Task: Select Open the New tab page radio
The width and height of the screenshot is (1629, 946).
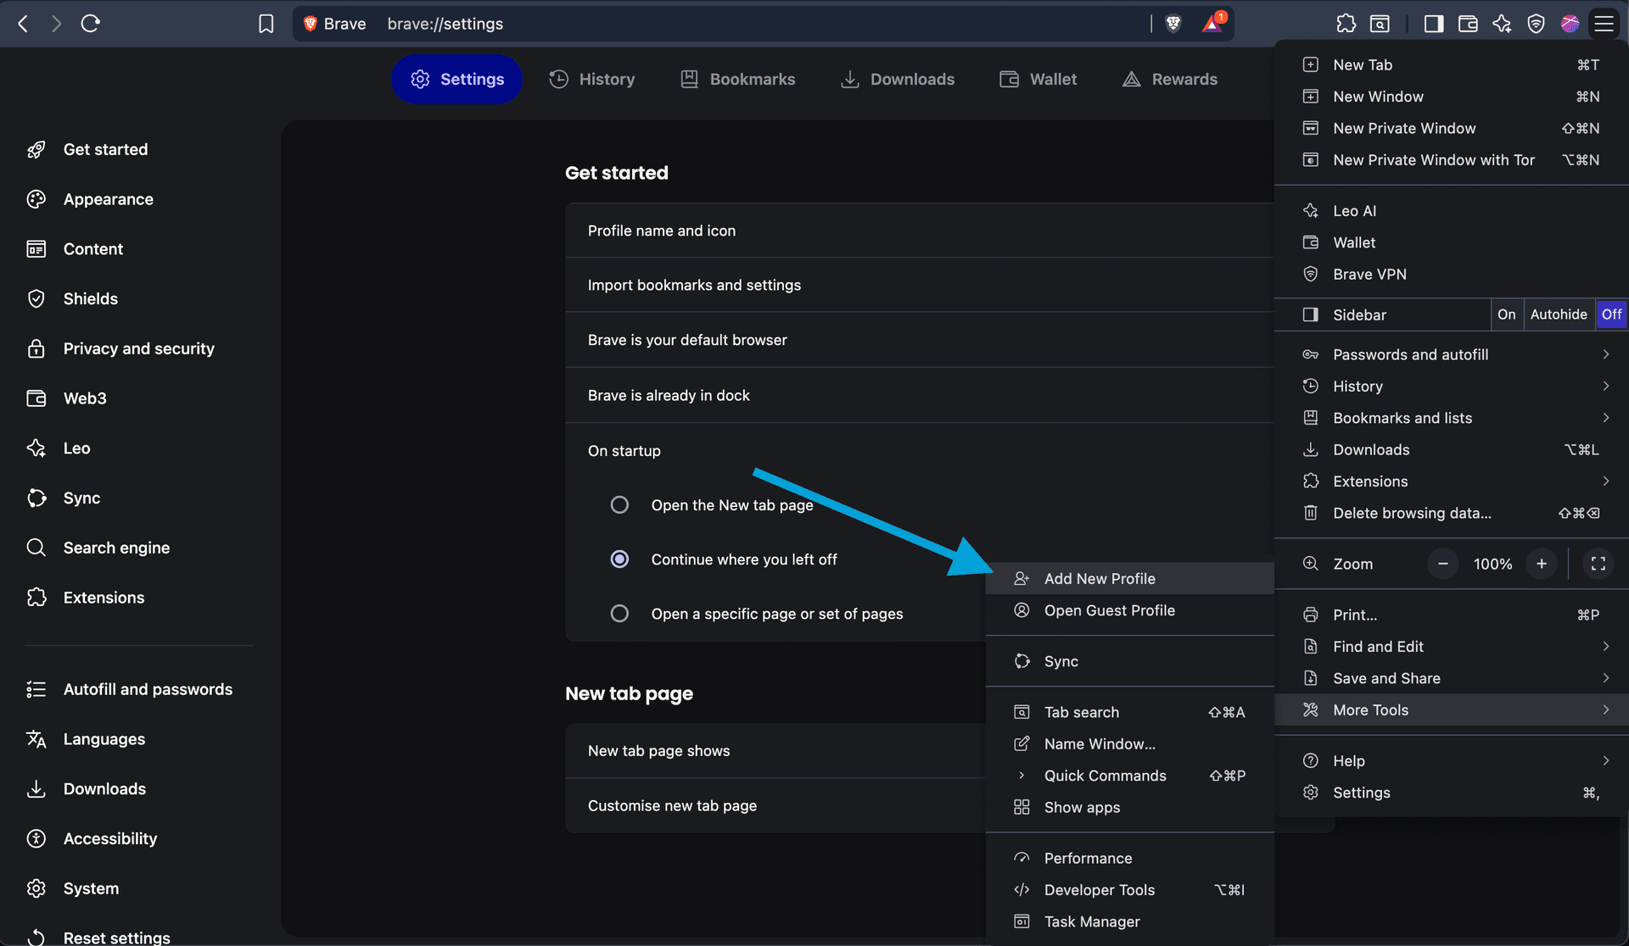Action: (620, 505)
